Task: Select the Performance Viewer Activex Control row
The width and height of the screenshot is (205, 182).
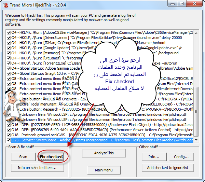Action: (102, 130)
